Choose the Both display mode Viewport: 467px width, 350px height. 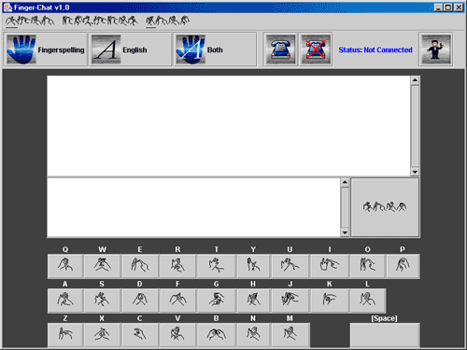[215, 49]
